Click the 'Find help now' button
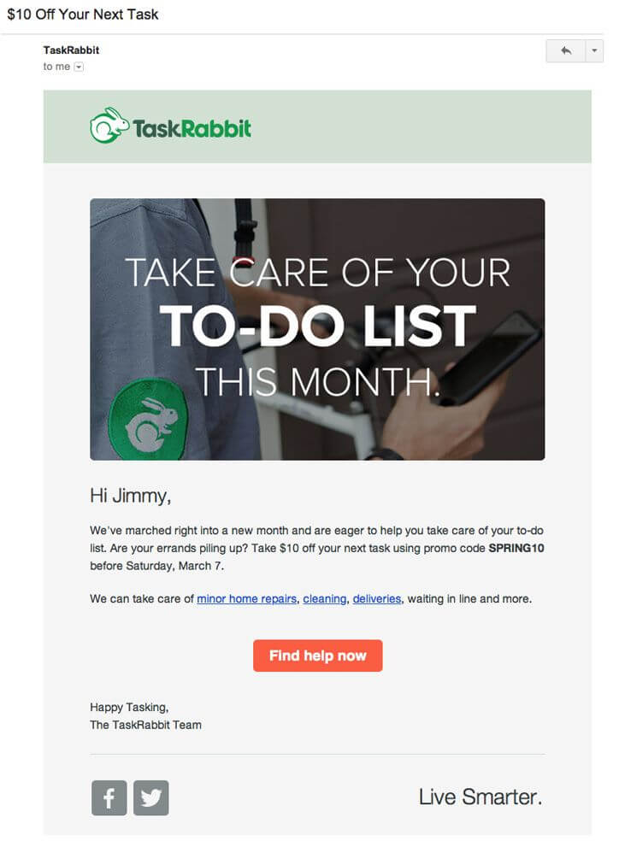The height and width of the screenshot is (847, 619). pos(317,656)
